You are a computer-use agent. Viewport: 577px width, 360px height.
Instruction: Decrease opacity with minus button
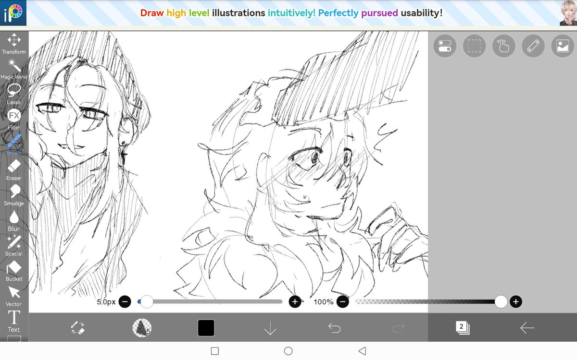342,301
